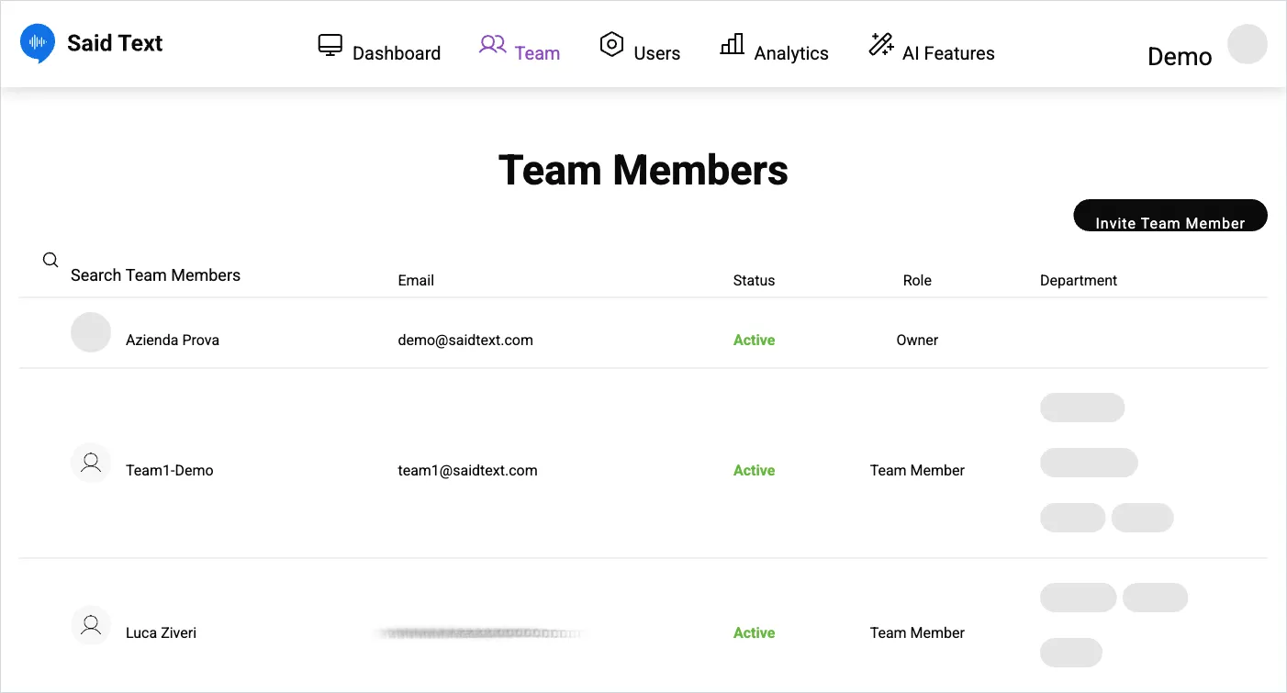The image size is (1287, 693).
Task: Open the Demo account profile picture
Action: click(x=1248, y=44)
